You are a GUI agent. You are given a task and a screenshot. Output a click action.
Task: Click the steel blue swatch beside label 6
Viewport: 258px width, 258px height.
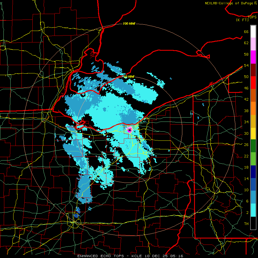click(x=253, y=197)
